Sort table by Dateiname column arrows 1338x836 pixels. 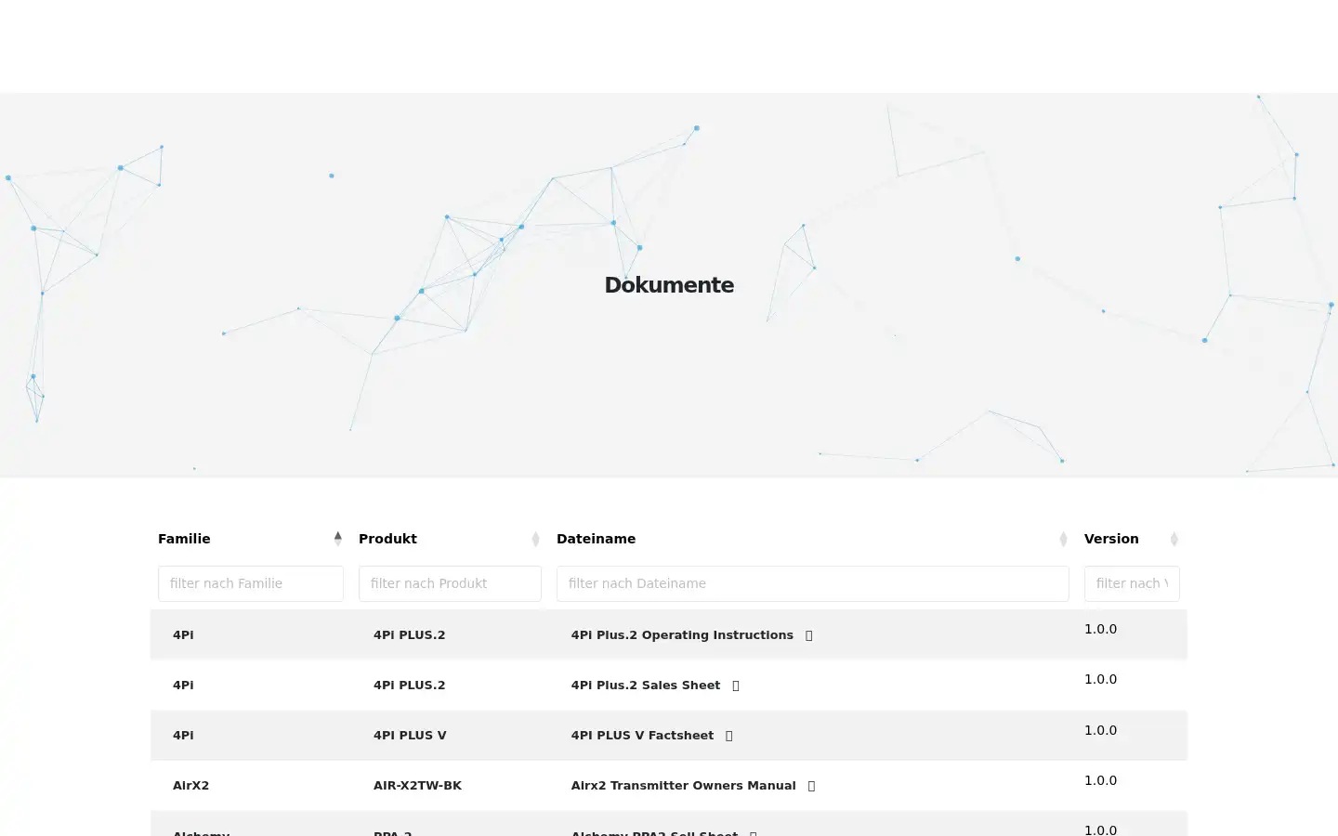pos(1063,539)
